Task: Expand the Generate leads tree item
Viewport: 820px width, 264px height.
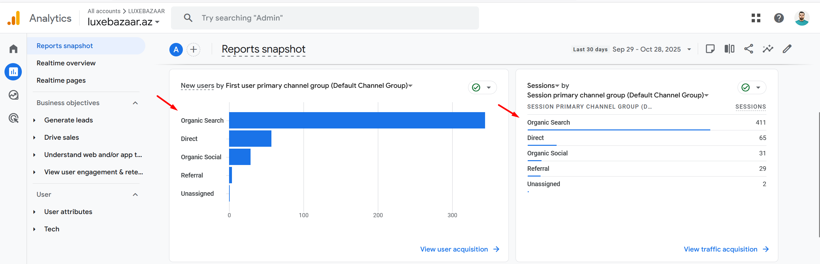Action: point(34,120)
